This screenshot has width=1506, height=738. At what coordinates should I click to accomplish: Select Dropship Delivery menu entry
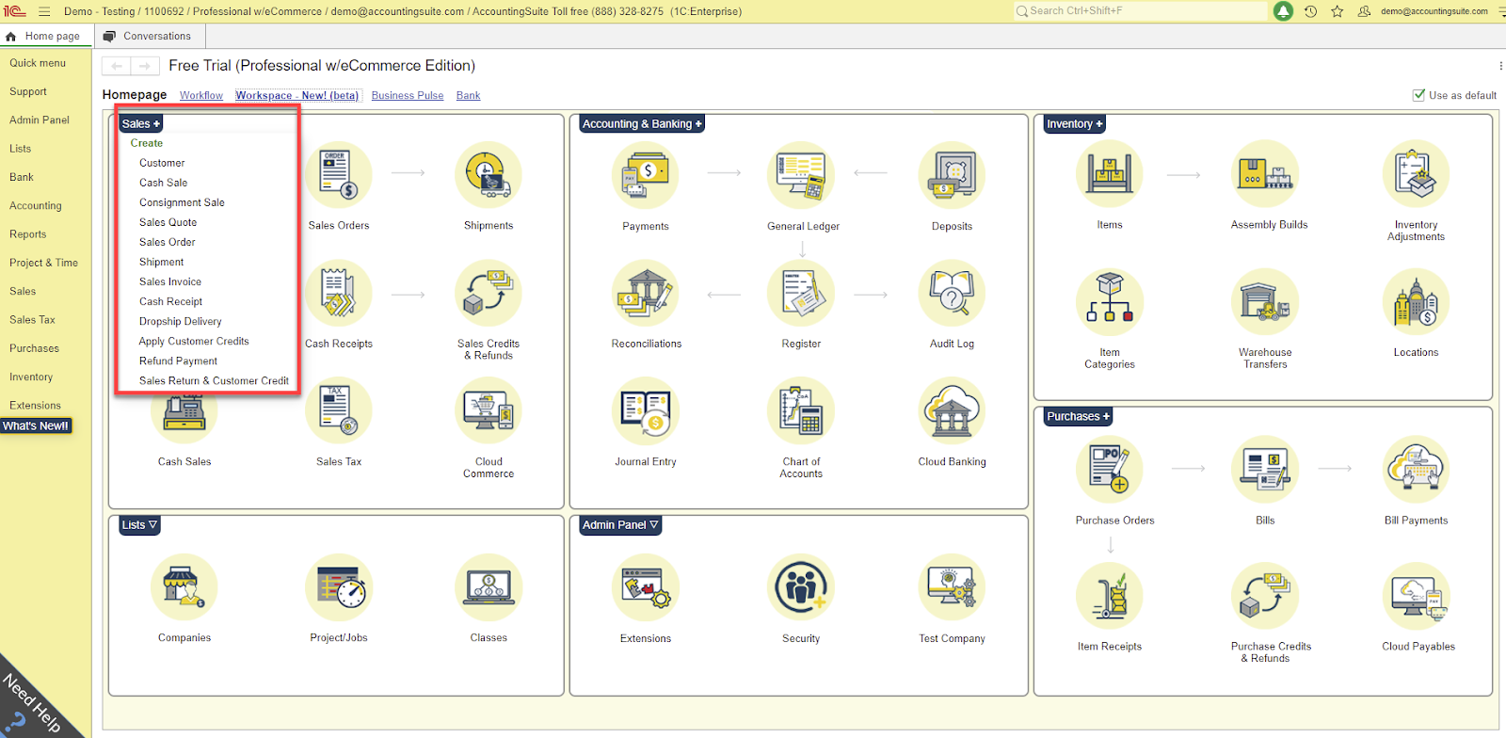[x=181, y=321]
